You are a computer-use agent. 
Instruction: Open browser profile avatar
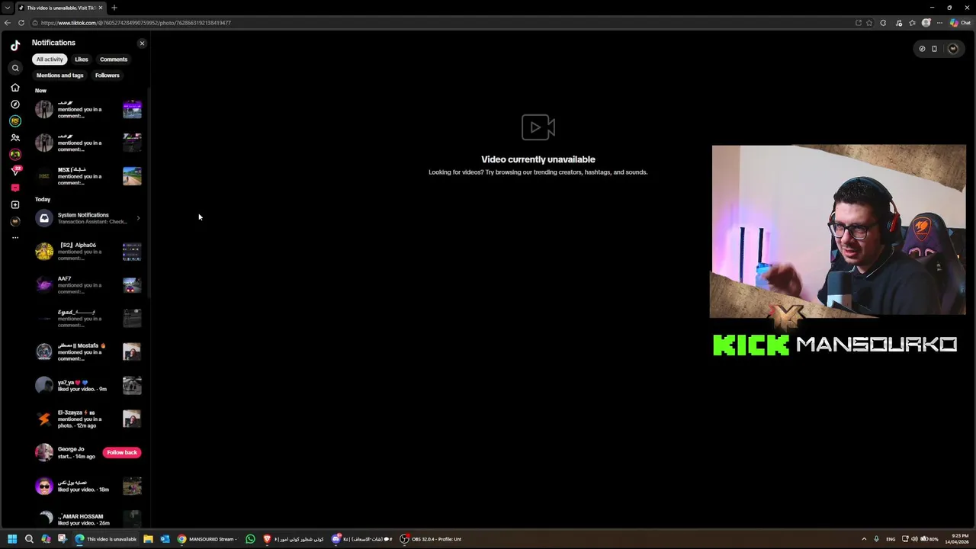click(926, 23)
